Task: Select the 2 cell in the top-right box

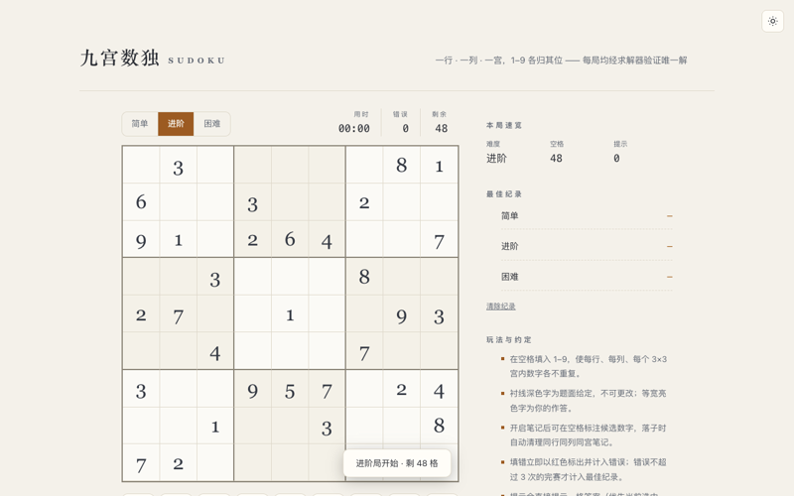Action: pos(364,202)
